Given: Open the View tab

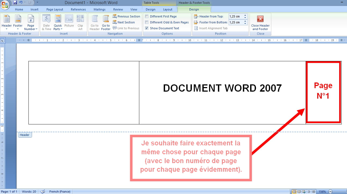Looking at the screenshot, I should (134, 9).
